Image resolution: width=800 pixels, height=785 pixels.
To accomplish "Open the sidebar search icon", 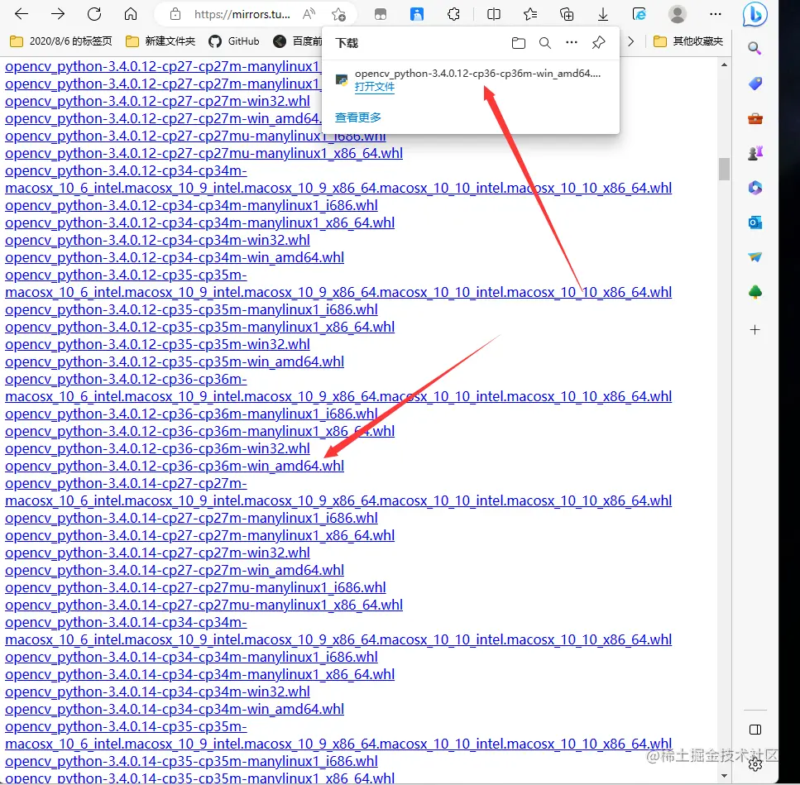I will click(755, 49).
